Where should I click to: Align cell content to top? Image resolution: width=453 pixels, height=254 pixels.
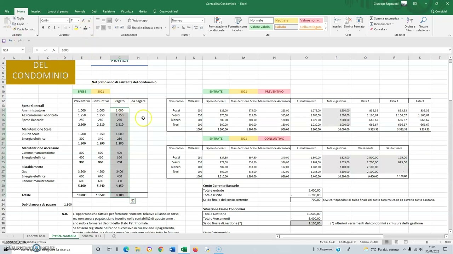[x=98, y=20]
